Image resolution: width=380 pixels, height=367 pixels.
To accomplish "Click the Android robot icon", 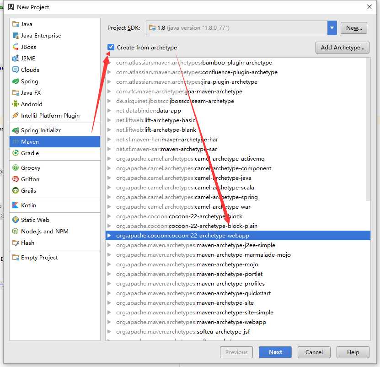I will 16,104.
